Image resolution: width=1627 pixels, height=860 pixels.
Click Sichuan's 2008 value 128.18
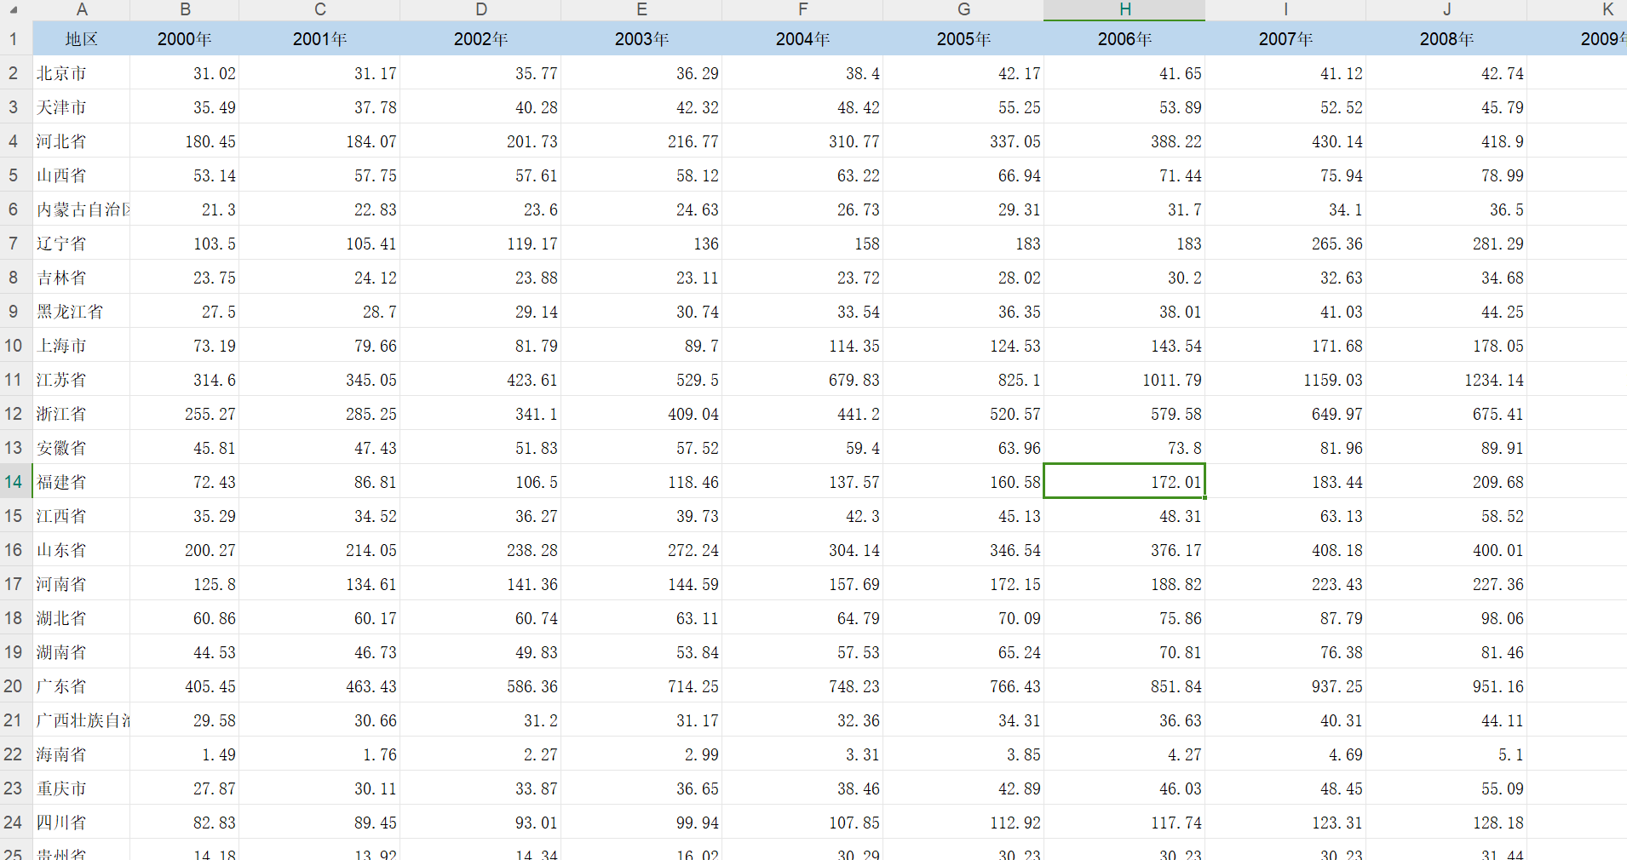click(x=1447, y=823)
